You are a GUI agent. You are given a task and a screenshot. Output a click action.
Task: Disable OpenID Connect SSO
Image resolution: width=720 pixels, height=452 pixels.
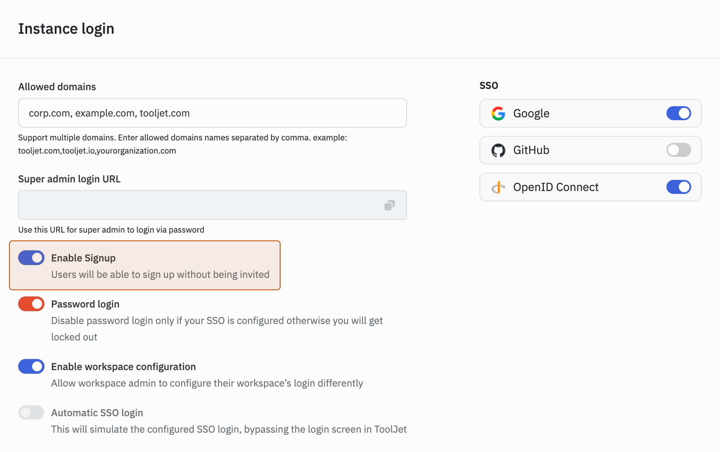click(678, 187)
